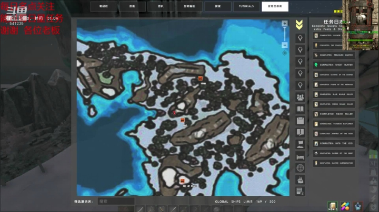Toggle the flag territory icon

coord(300,144)
